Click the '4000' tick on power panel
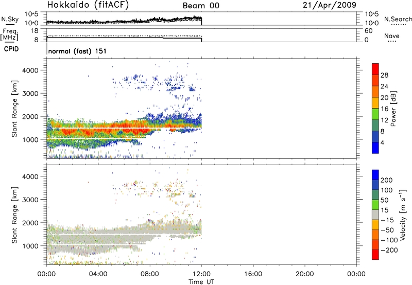The image size is (412, 285). pyautogui.click(x=30, y=70)
